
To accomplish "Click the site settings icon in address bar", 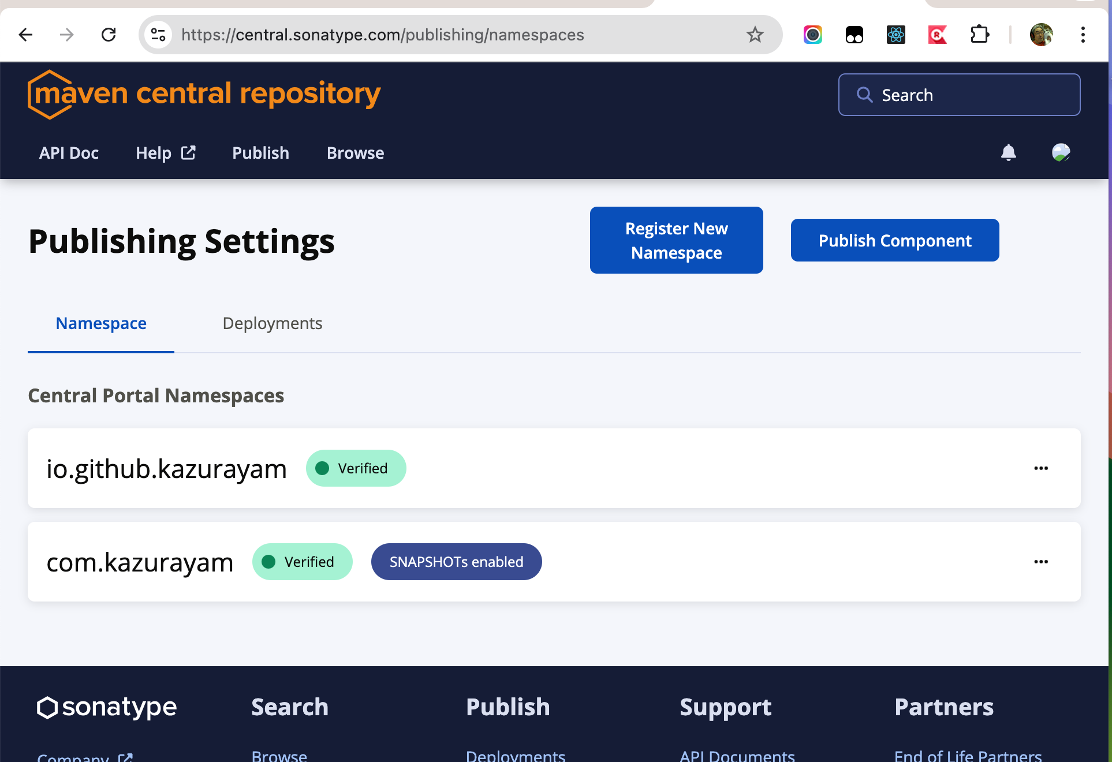I will point(158,35).
